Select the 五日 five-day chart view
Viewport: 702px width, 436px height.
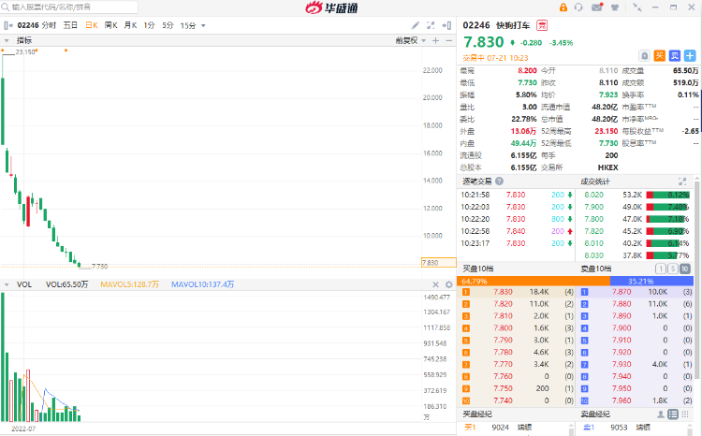pyautogui.click(x=71, y=24)
